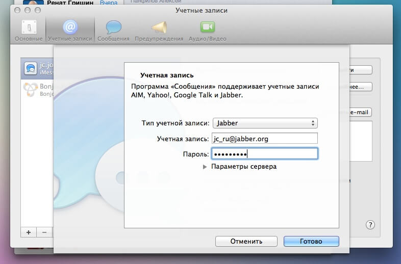This screenshot has height=264, width=401.
Task: Open help with question mark button
Action: [370, 225]
